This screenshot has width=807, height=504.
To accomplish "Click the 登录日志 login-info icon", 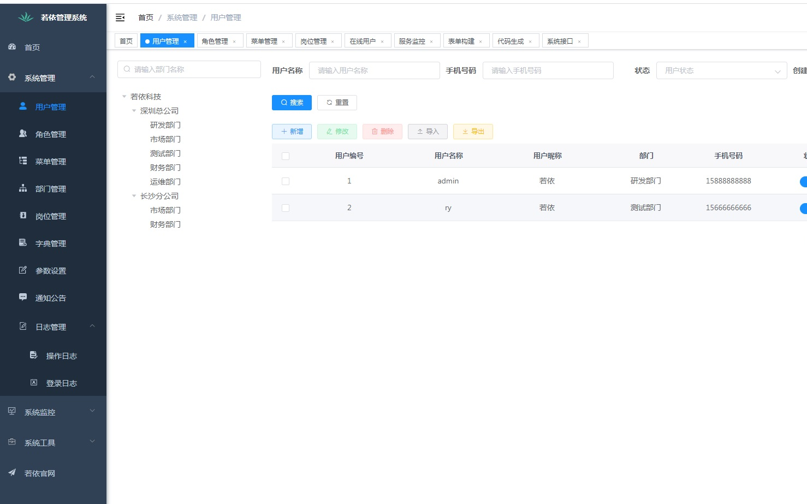I will [34, 383].
